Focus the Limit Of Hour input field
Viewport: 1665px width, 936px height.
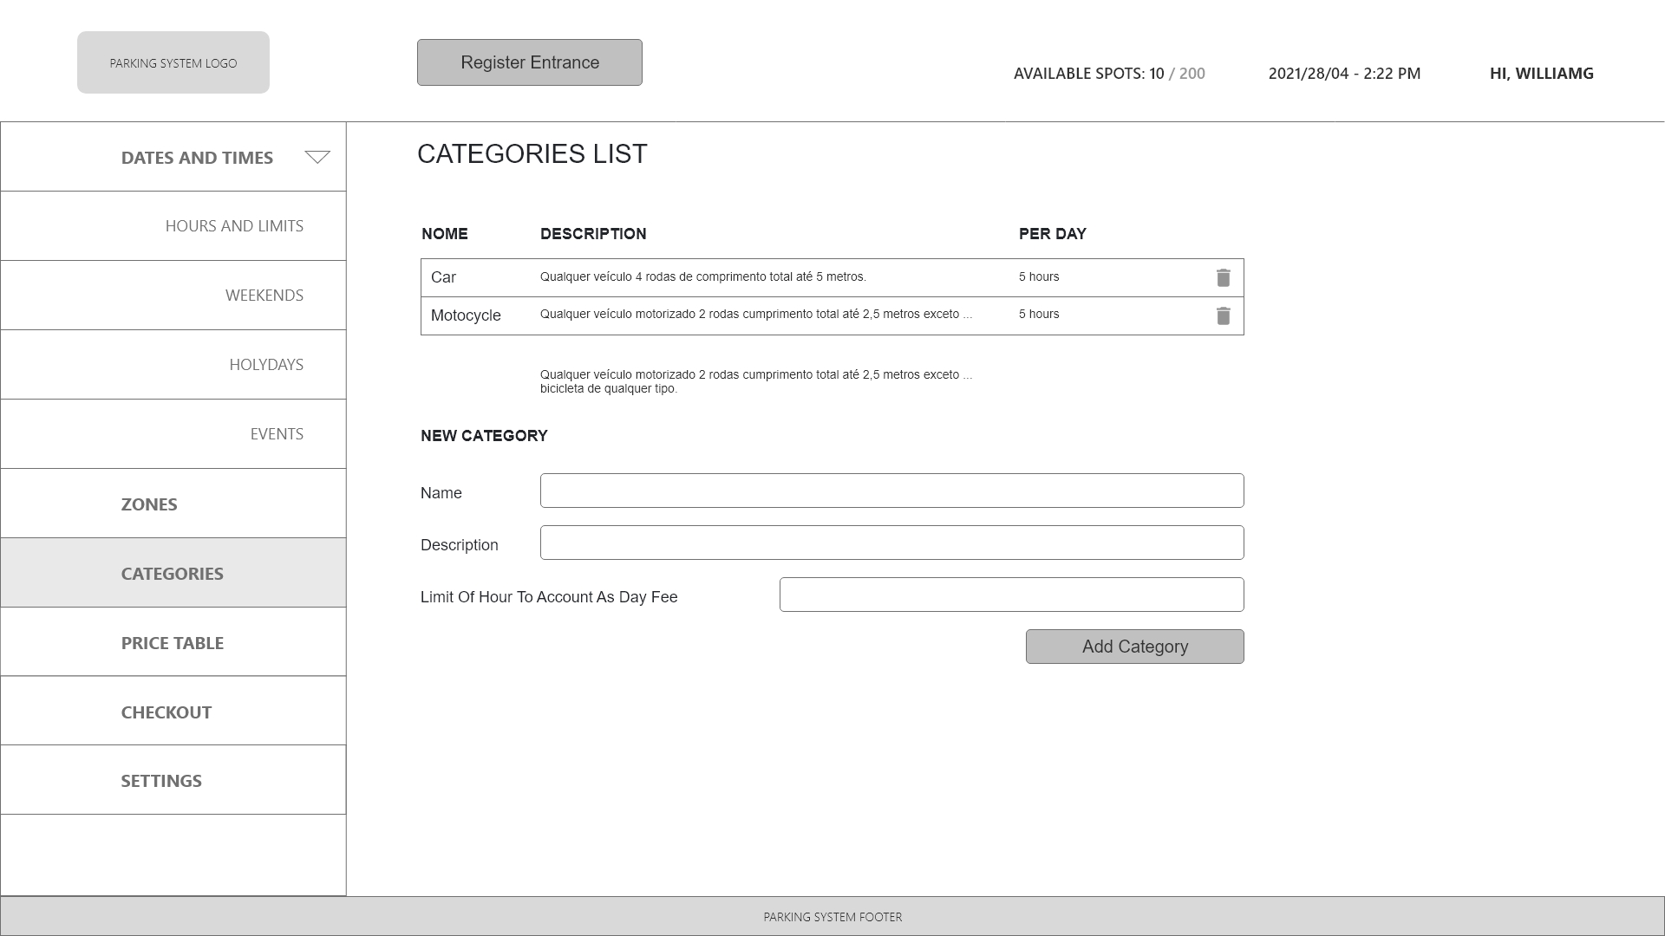point(1011,595)
